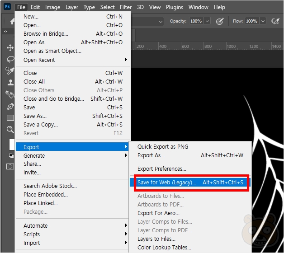Select the Eyedropper tool
Screen dimensions: 284x253
(x=10, y=71)
